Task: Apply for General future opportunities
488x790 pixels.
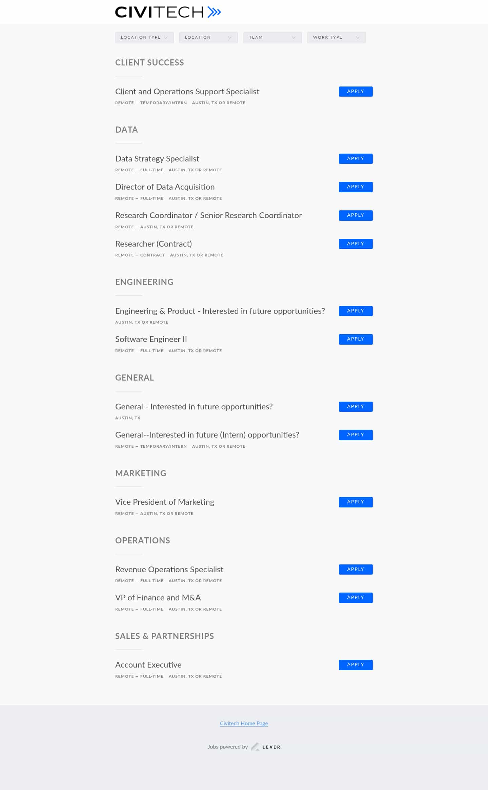Action: (x=355, y=407)
